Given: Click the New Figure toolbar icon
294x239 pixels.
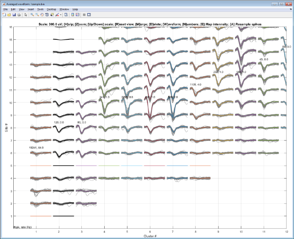Looking at the screenshot, I should pos(4,14).
